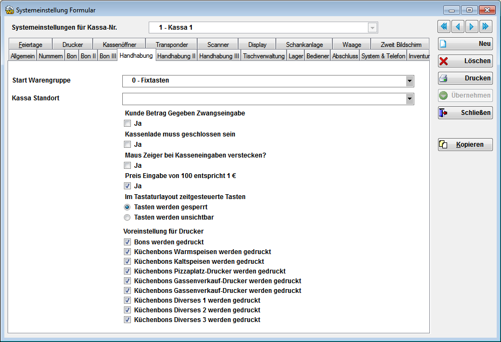
Task: Uncheck Küchenbons Diverses 1 werden gedruckt
Action: (x=128, y=300)
